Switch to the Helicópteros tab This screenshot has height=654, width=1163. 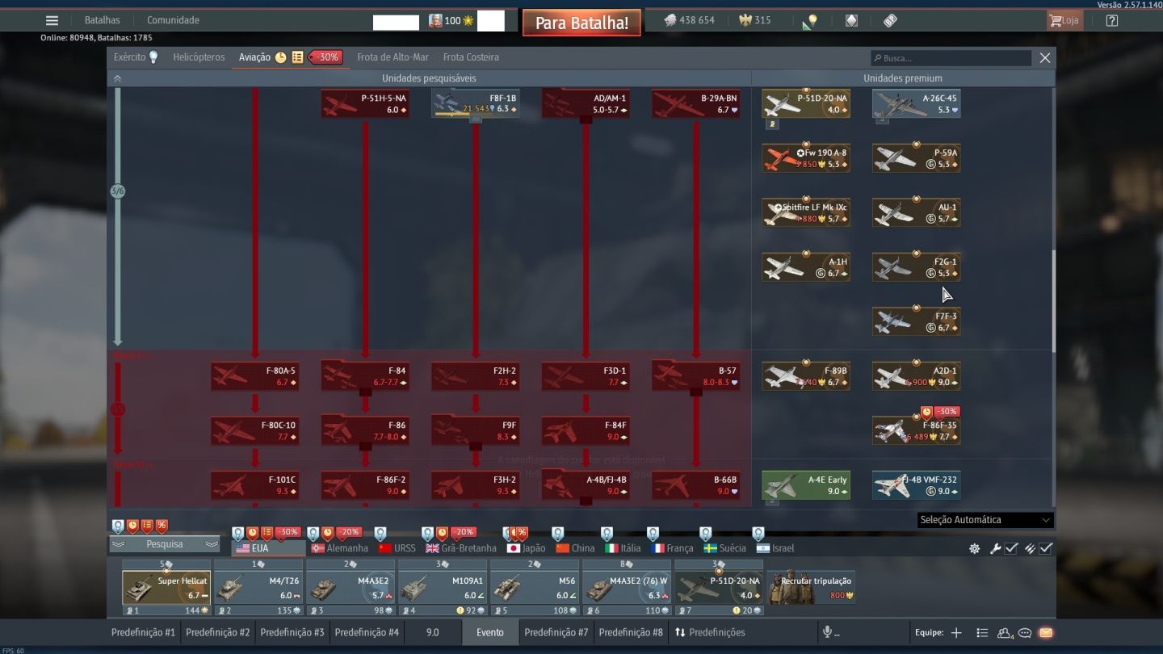(199, 57)
